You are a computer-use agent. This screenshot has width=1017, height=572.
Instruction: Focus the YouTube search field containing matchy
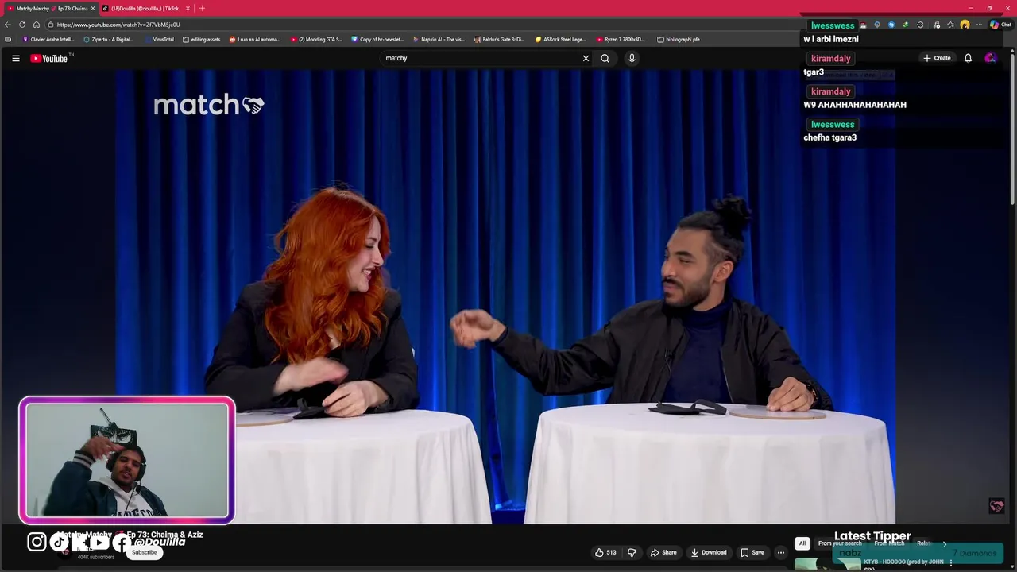pyautogui.click(x=481, y=58)
